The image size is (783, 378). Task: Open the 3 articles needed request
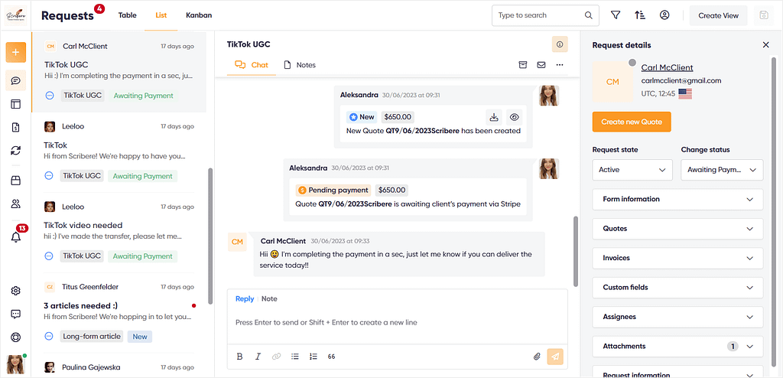[x=119, y=313]
